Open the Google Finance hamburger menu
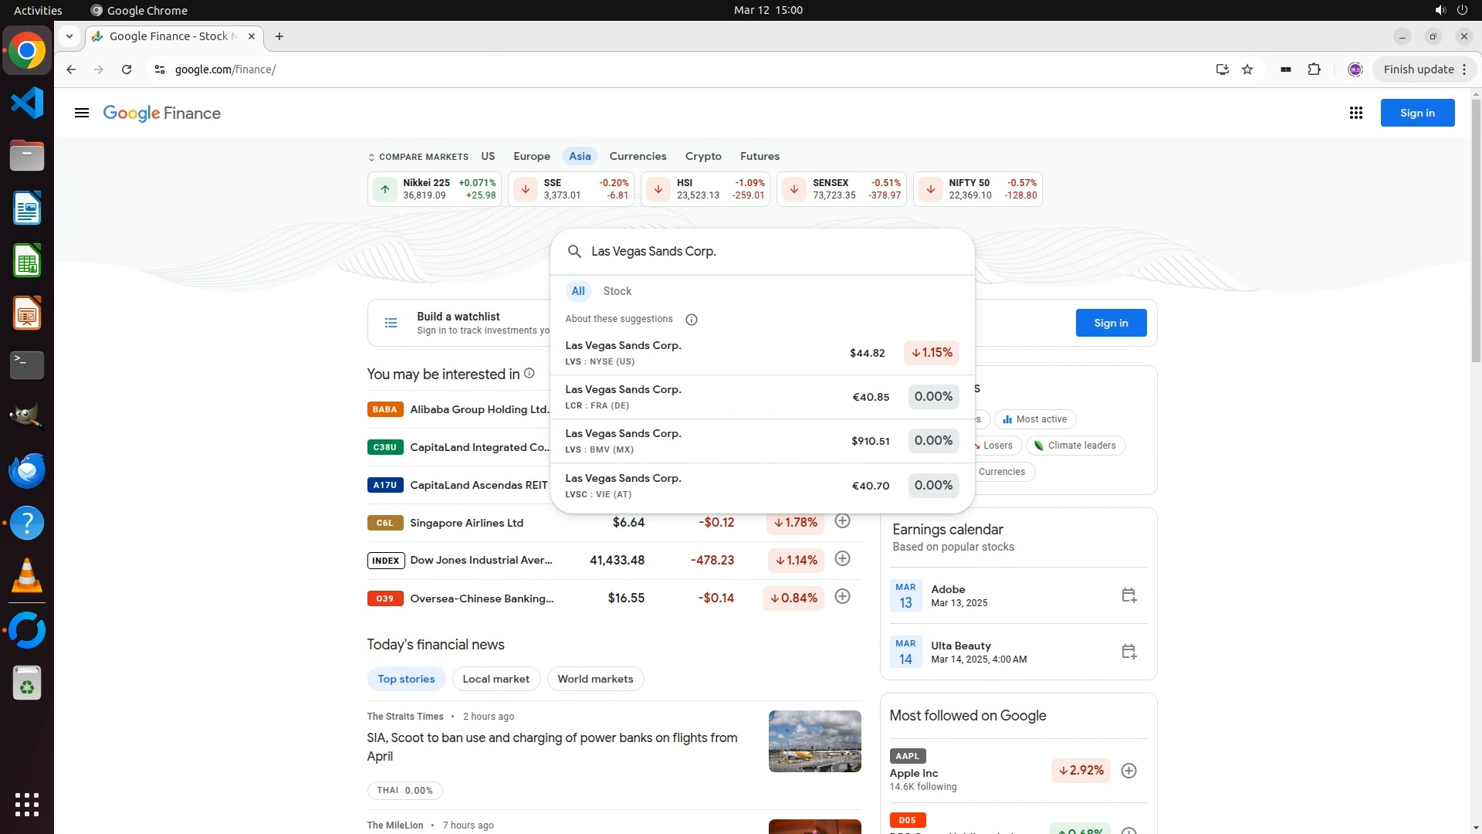The width and height of the screenshot is (1482, 834). click(x=82, y=114)
